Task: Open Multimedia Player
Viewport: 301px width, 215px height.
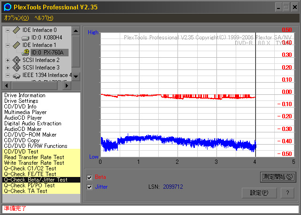Action: (41, 112)
